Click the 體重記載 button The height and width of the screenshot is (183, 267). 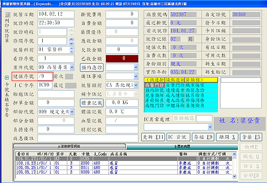92,103
